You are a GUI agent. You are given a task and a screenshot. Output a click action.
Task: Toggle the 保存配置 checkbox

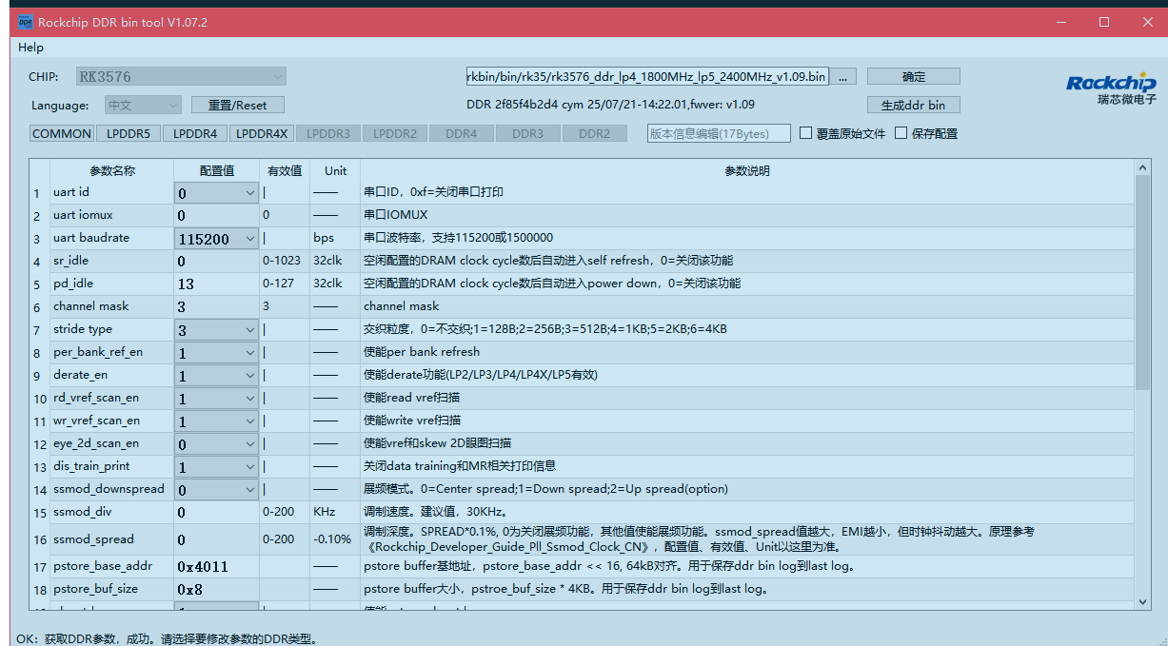point(901,134)
